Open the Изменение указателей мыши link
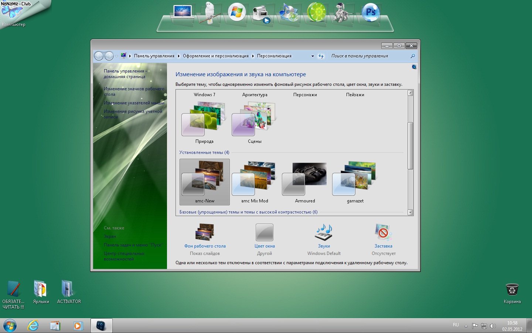 click(x=134, y=103)
